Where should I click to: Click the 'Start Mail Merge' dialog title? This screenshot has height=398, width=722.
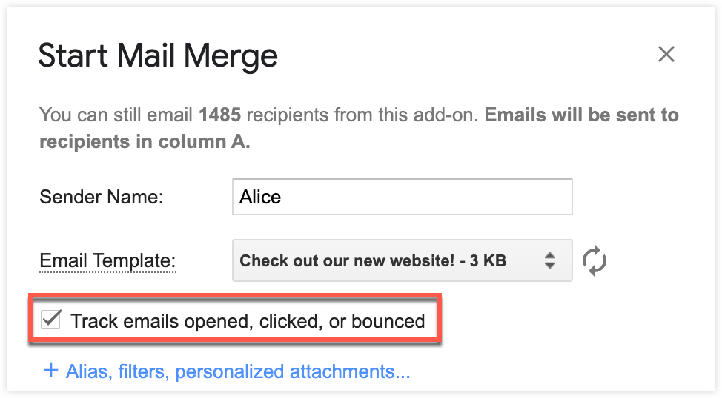(158, 56)
